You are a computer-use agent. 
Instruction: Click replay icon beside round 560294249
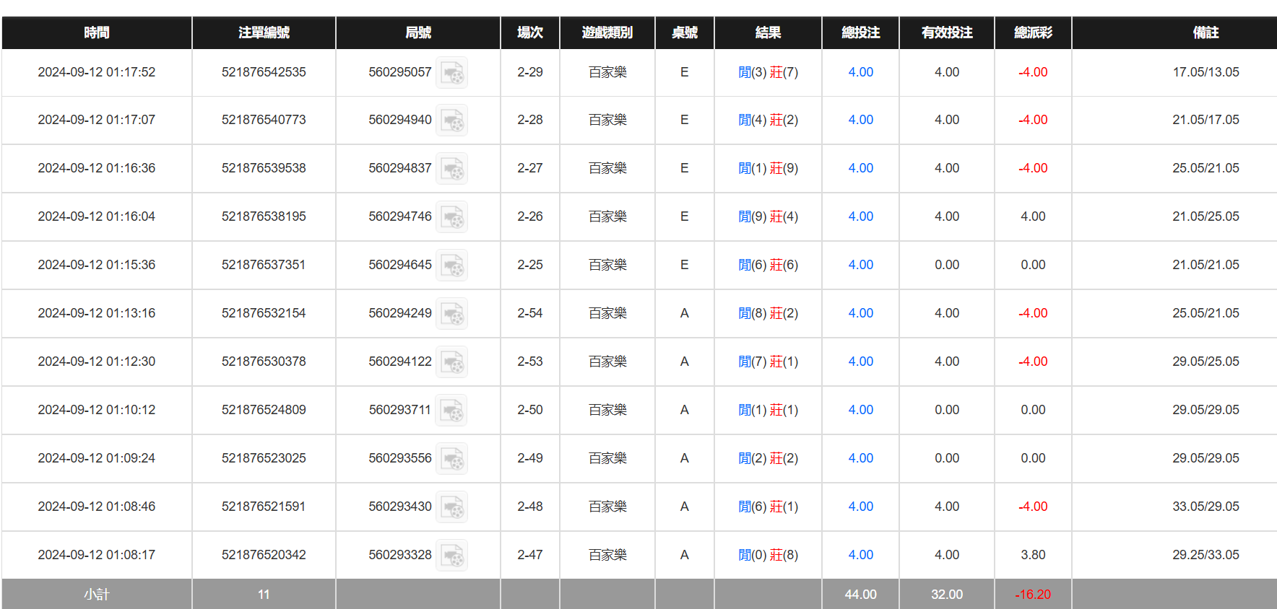(452, 314)
